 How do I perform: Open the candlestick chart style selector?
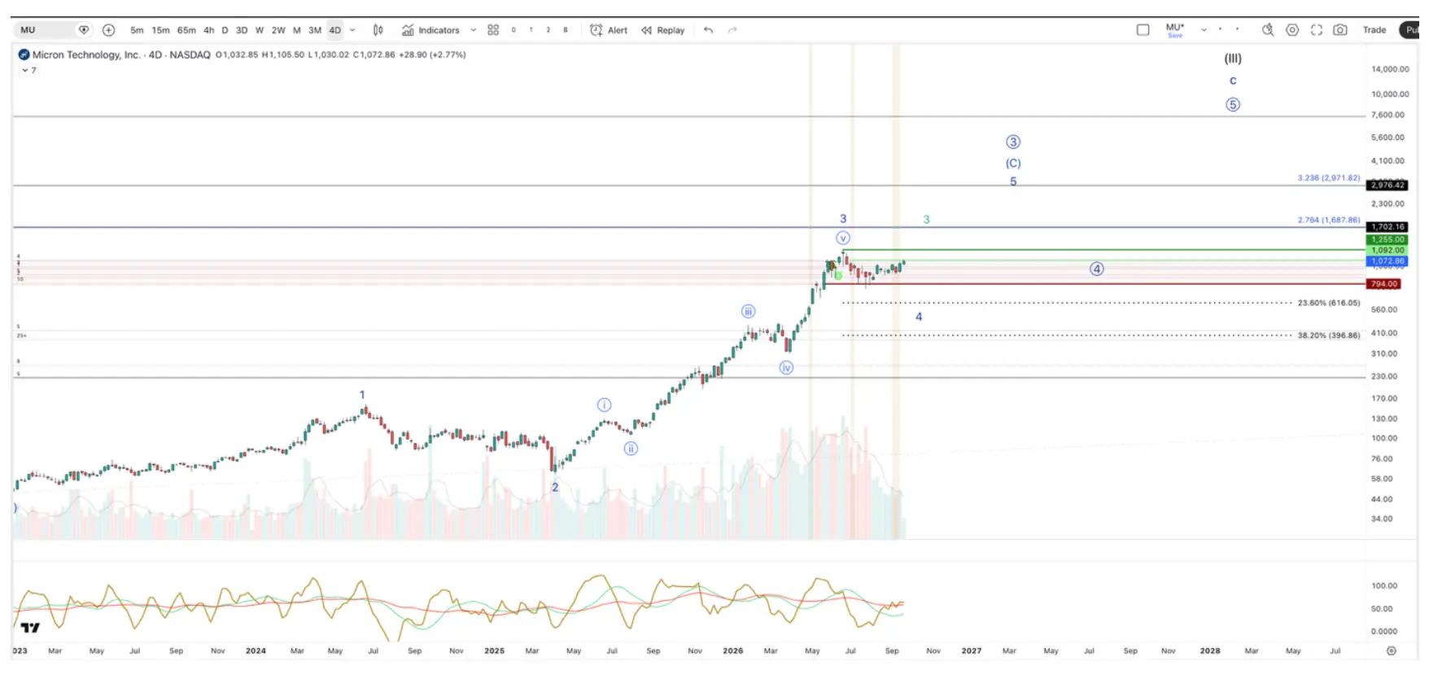(378, 30)
